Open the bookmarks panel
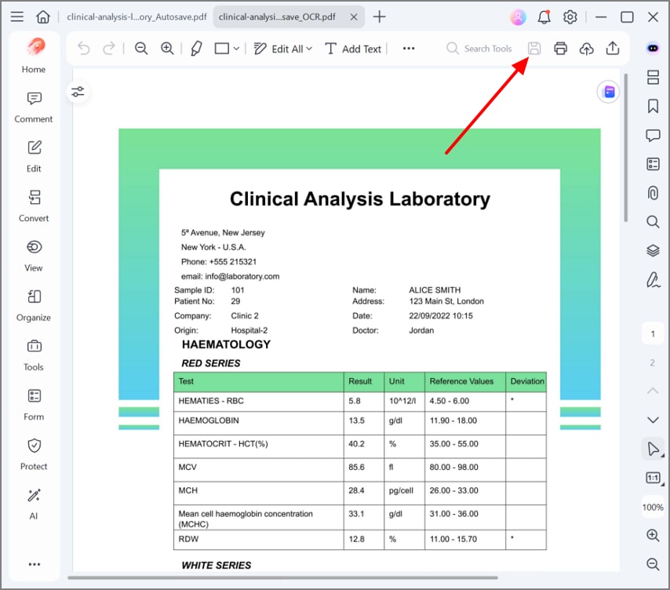This screenshot has width=670, height=590. pos(653,106)
